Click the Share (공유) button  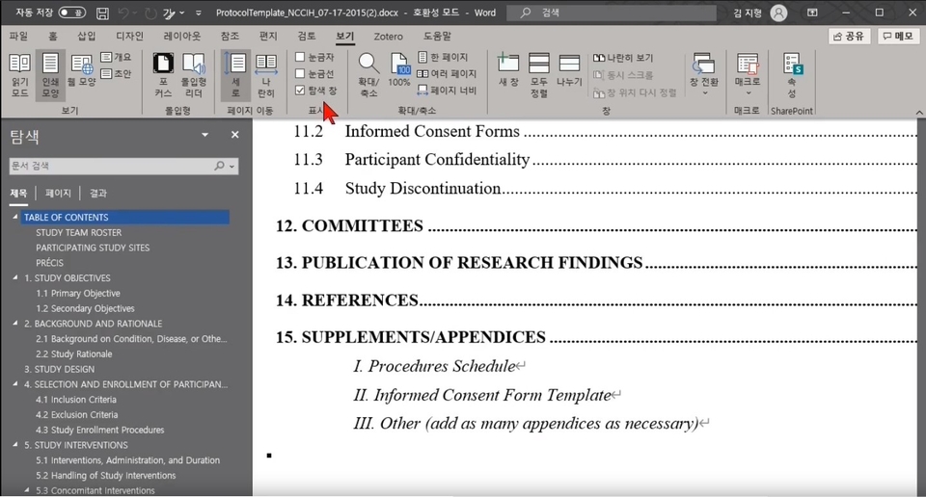pyautogui.click(x=849, y=36)
